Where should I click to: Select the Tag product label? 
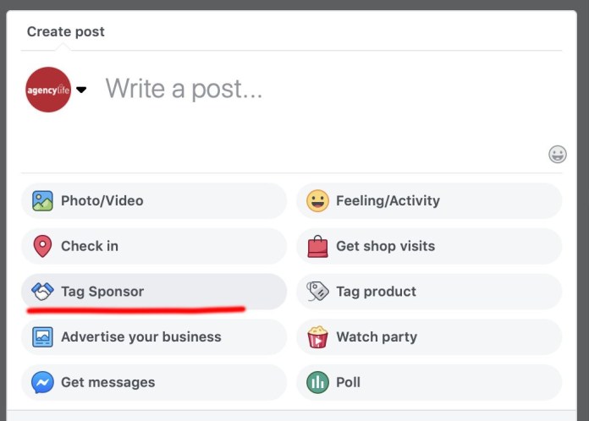coord(376,292)
